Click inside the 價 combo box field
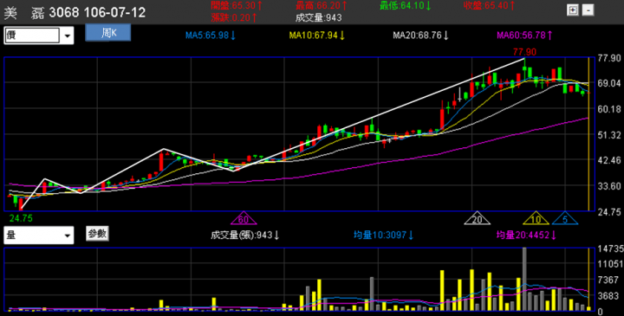This screenshot has height=316, width=624. click(x=32, y=35)
